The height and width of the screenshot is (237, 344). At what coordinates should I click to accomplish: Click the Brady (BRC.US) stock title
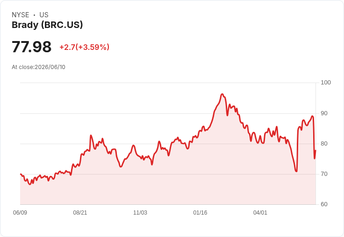pyautogui.click(x=47, y=25)
